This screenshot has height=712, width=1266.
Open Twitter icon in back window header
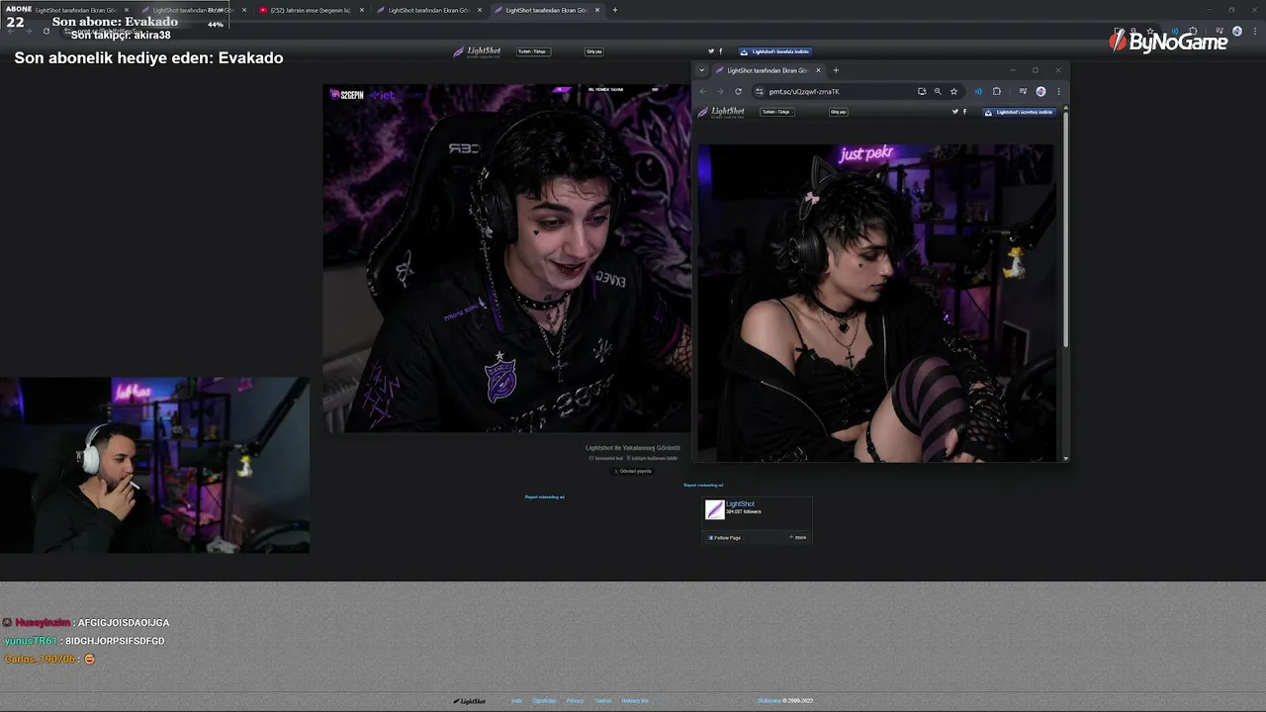pos(711,51)
